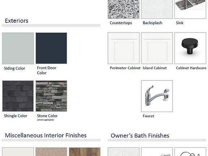Open the stainless Sink image

[x=190, y=9]
